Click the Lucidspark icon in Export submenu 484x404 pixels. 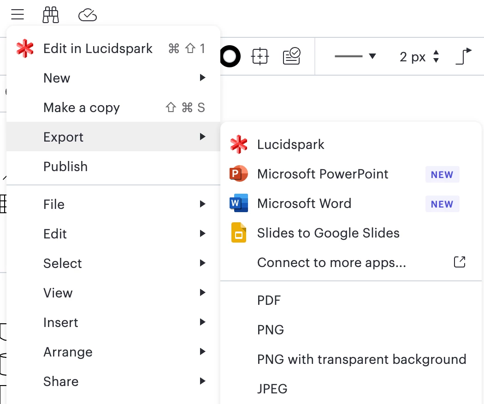click(x=239, y=144)
